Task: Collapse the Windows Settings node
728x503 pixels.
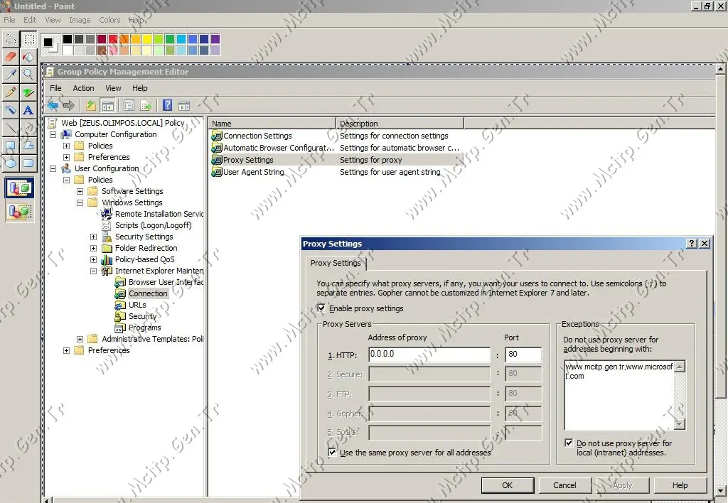Action: (80, 202)
